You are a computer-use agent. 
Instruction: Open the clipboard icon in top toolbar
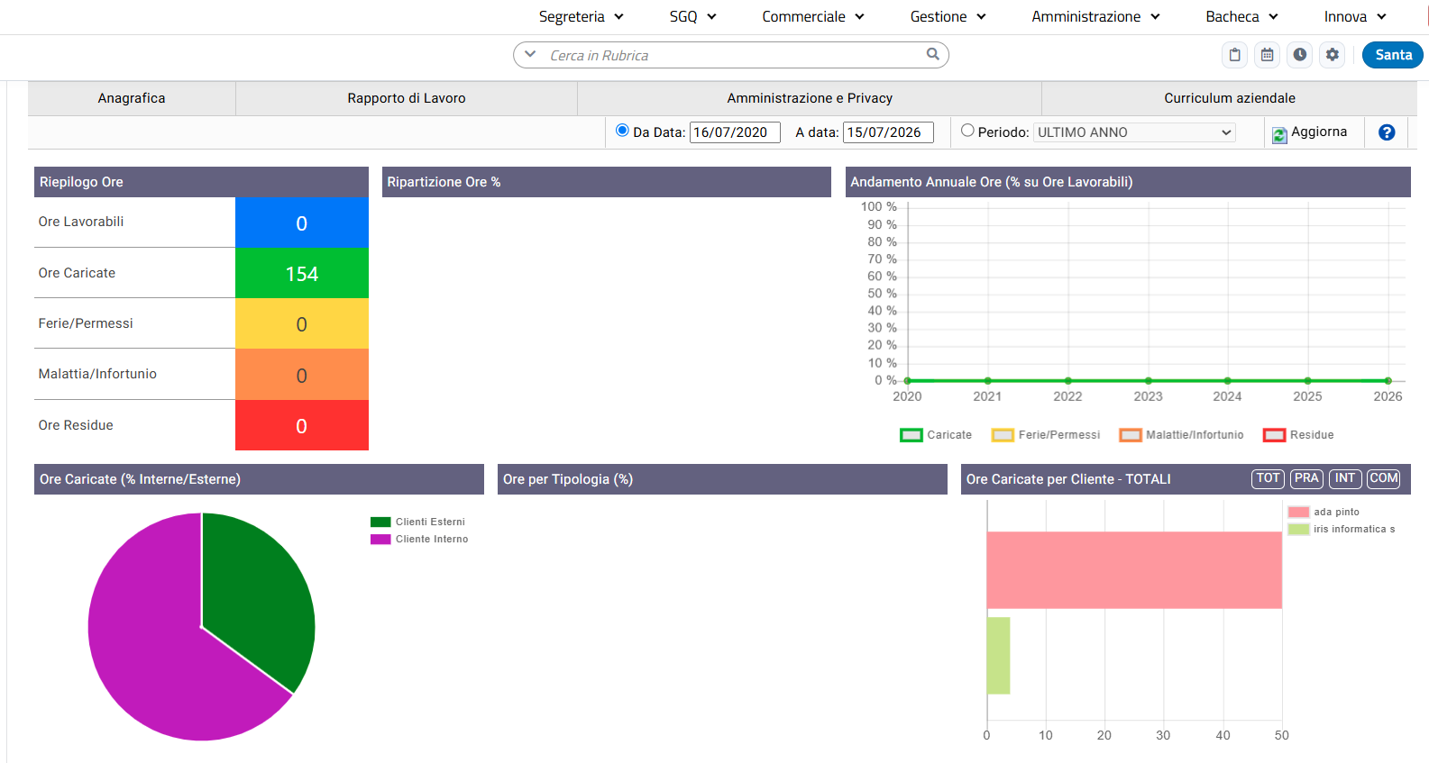pos(1234,55)
